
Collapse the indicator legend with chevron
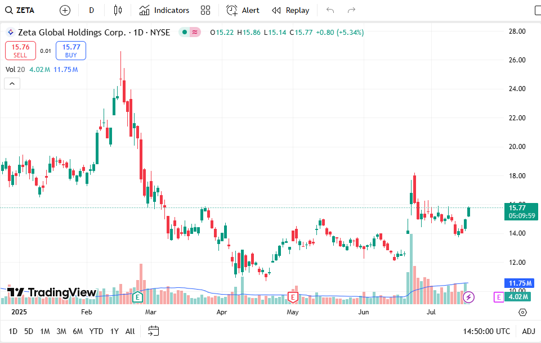click(12, 83)
